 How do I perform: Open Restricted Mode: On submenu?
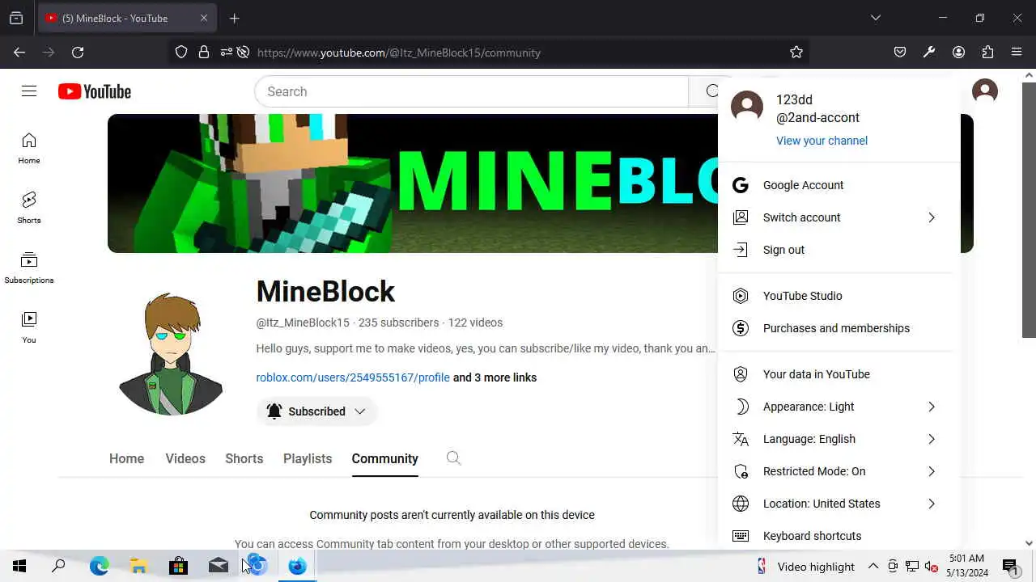click(x=834, y=471)
